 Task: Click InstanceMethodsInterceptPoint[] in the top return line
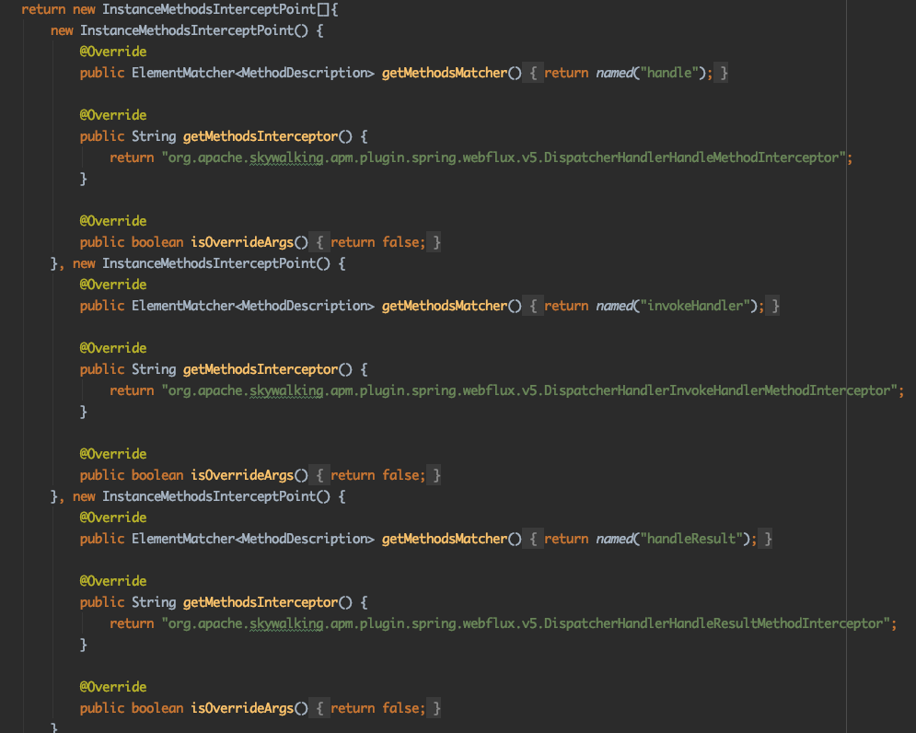(x=215, y=9)
